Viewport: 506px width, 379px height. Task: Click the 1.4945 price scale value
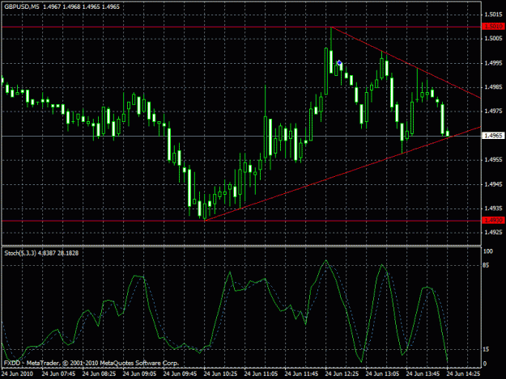pos(493,184)
